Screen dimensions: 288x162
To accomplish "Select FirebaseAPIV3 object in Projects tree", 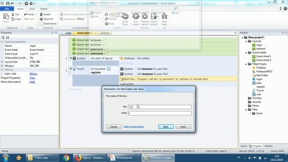I will 264,72.
